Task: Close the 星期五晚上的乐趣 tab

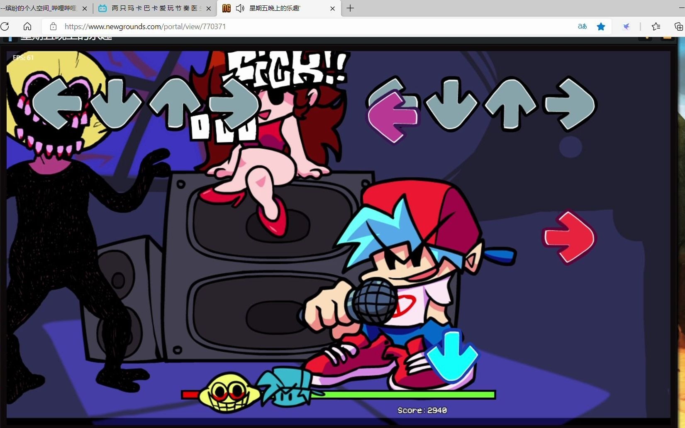Action: 332,8
